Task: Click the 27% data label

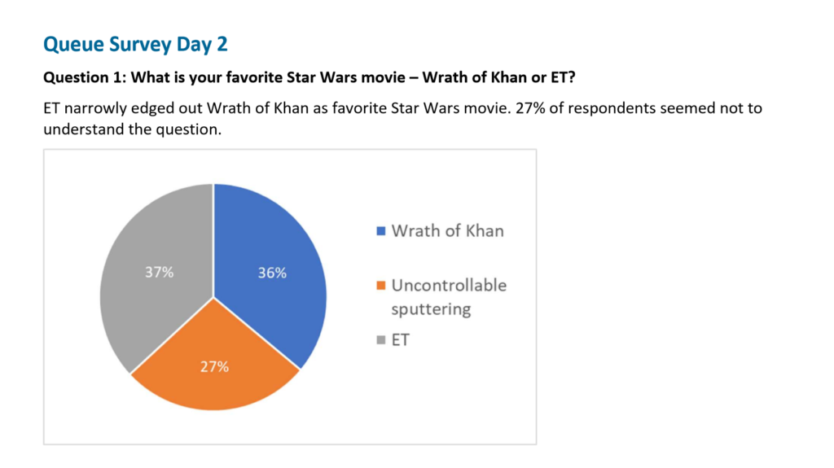Action: (214, 366)
